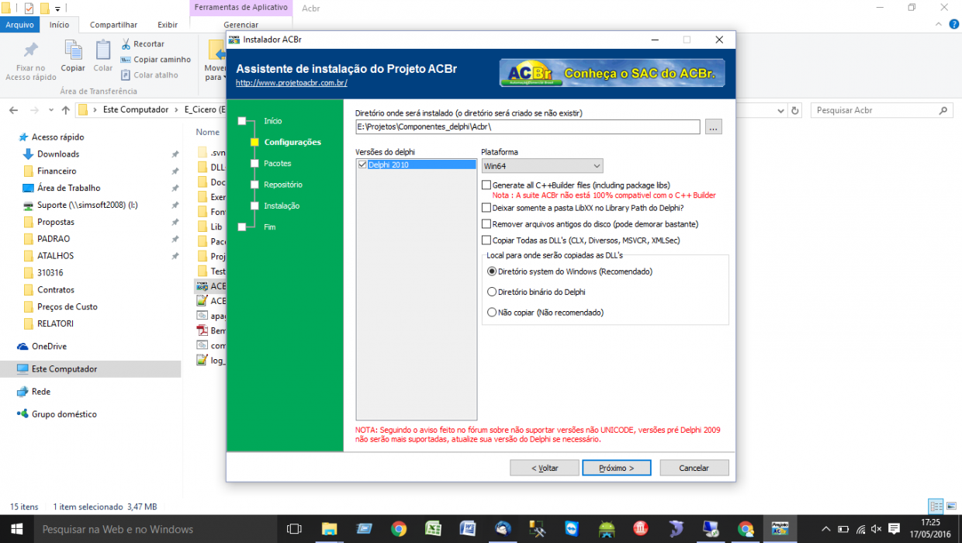Expand Este Computador breadcrumb chevron
Screen dimensions: 962x543
click(x=175, y=110)
